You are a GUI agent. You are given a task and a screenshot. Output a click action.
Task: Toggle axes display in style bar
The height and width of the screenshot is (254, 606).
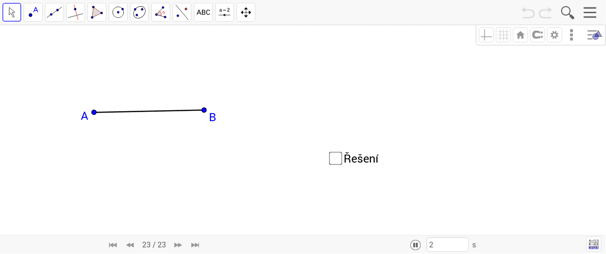pos(486,35)
